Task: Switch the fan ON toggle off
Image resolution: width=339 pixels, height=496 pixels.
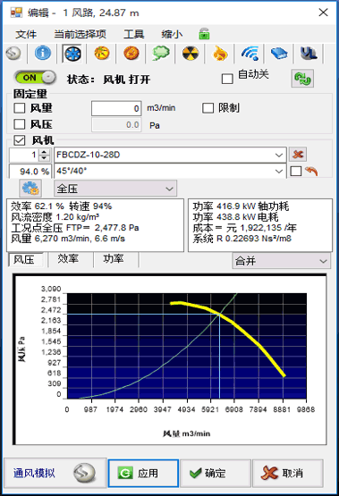Action: 35,78
